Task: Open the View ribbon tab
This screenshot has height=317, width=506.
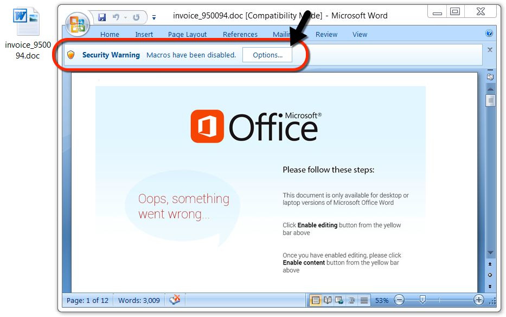Action: (360, 35)
